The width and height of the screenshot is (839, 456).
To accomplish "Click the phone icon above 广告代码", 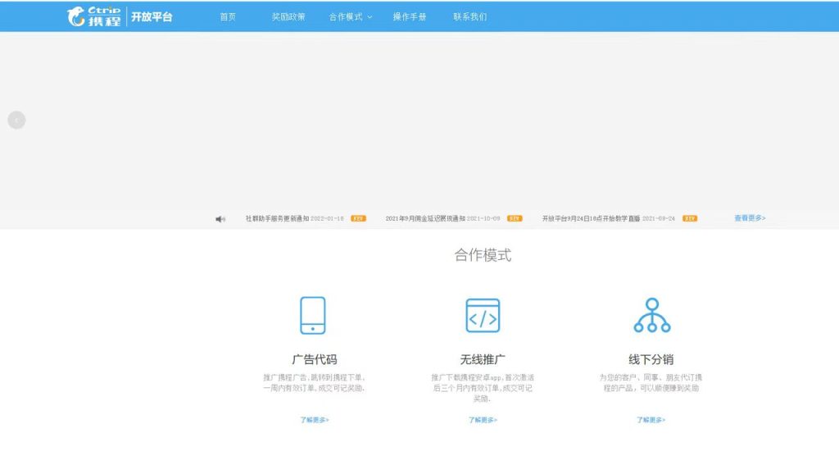I will pos(313,316).
